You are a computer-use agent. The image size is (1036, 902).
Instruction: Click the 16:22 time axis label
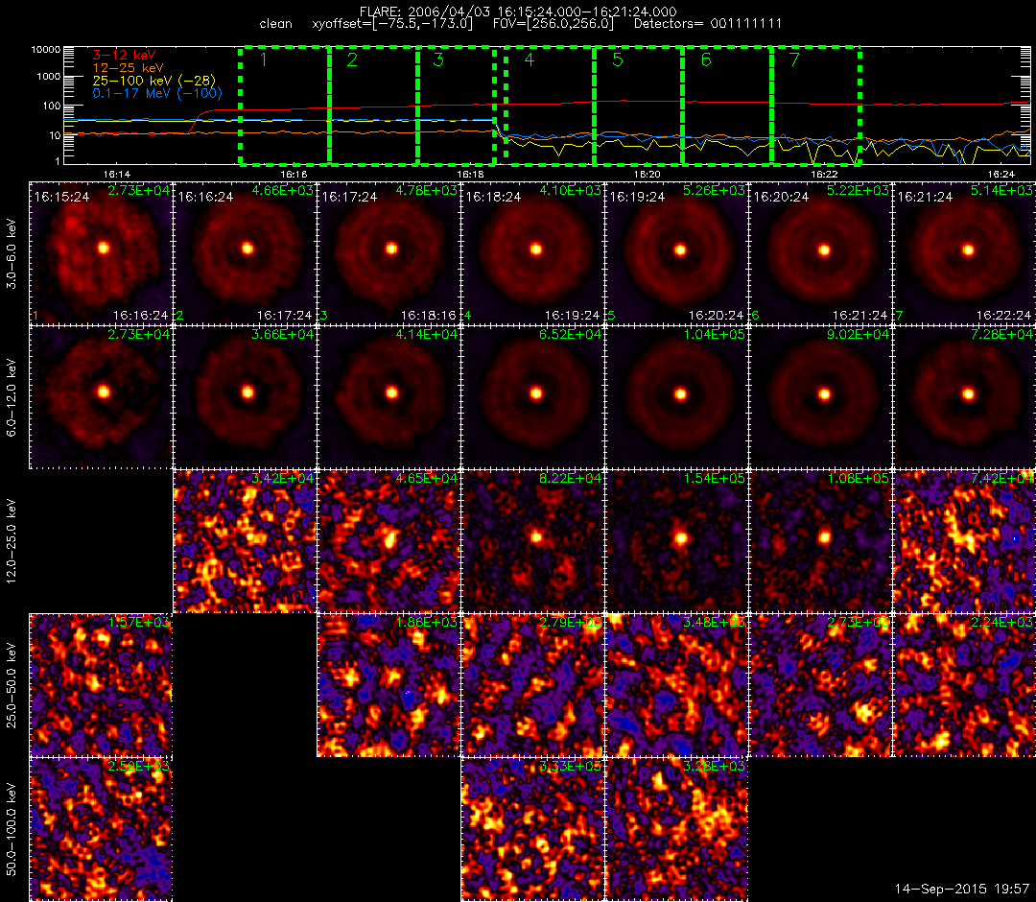[x=824, y=174]
